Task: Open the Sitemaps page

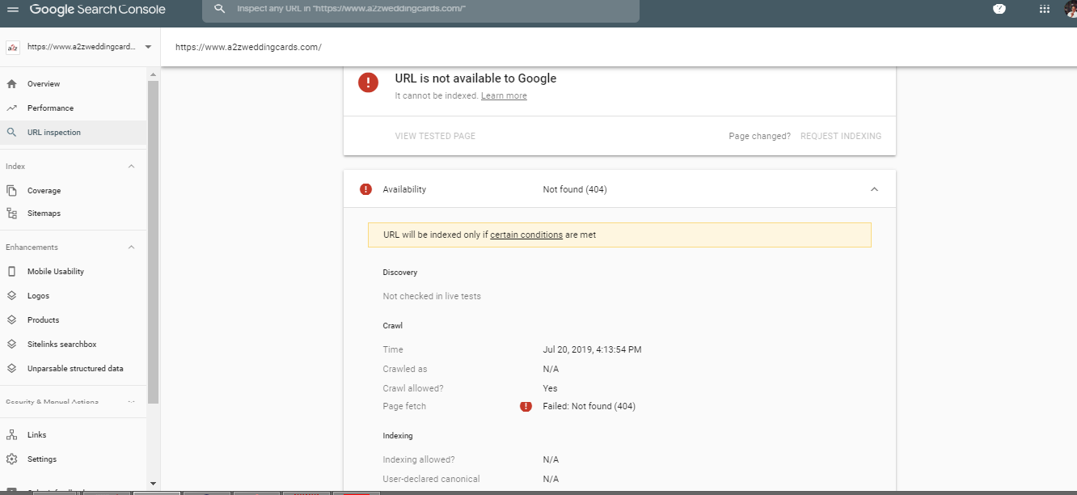Action: tap(44, 214)
